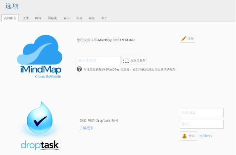Switch to the 高级 tab
The width and height of the screenshot is (236, 155).
[92, 18]
